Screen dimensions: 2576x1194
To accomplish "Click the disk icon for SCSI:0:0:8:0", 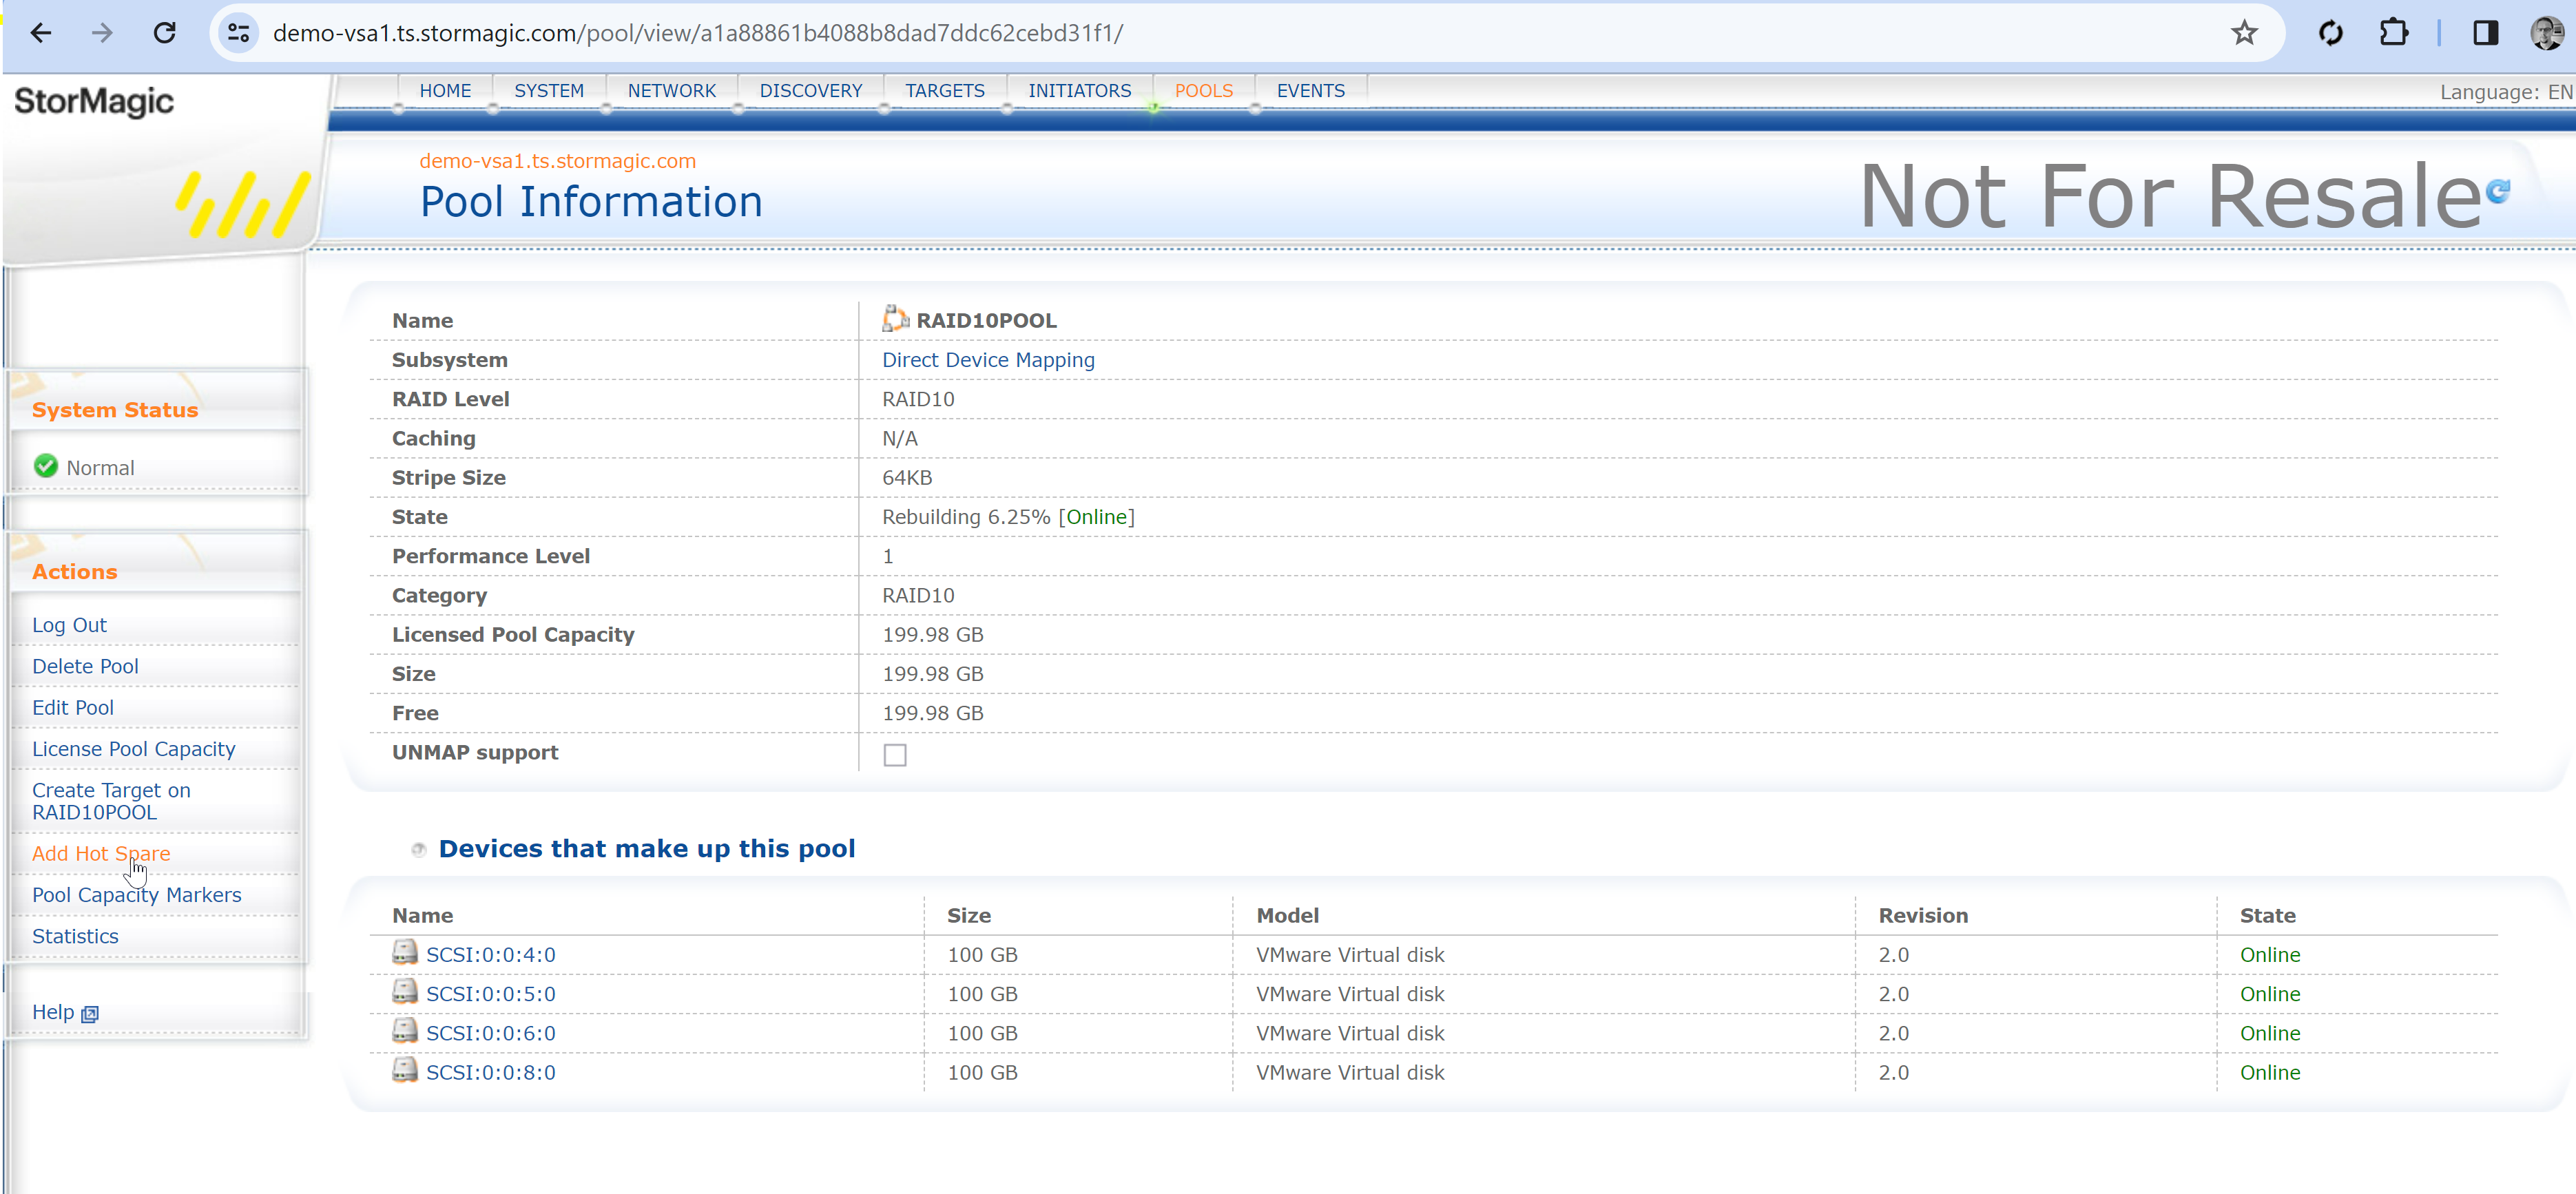I will [405, 1070].
